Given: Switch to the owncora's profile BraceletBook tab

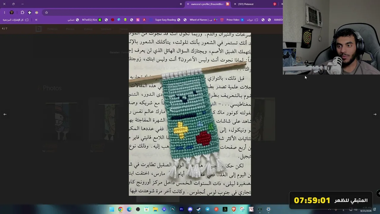Looking at the screenshot, I should (x=208, y=4).
